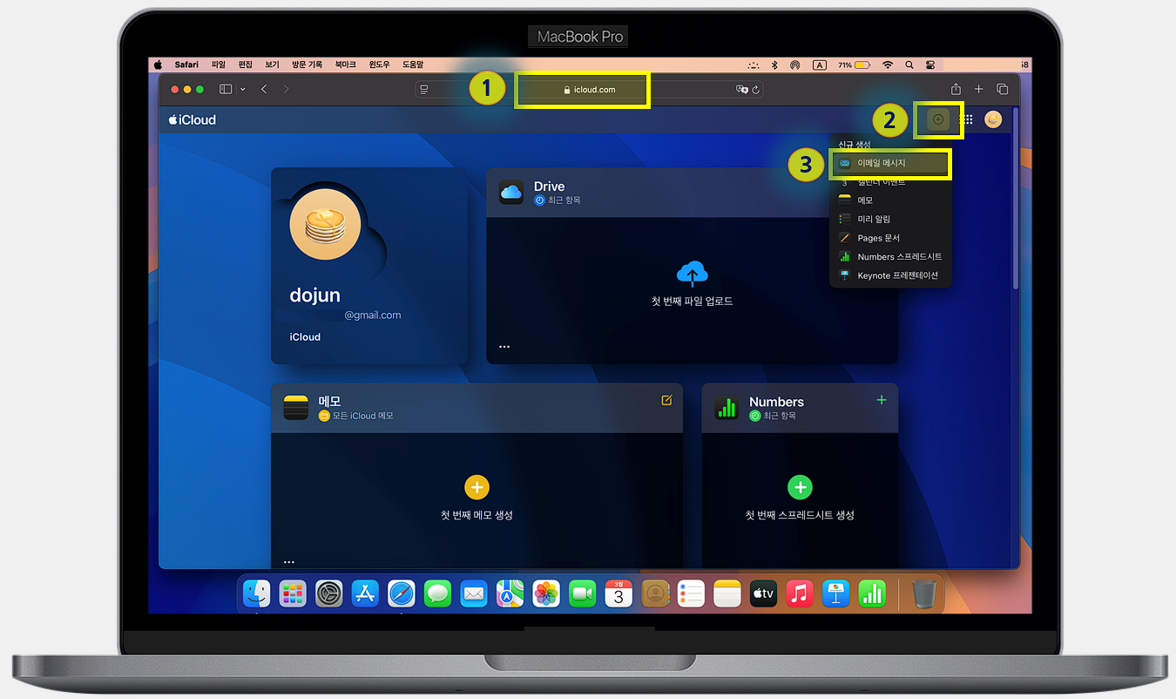This screenshot has height=699, width=1176.
Task: Open a new tab with Safari plus button
Action: [x=978, y=89]
